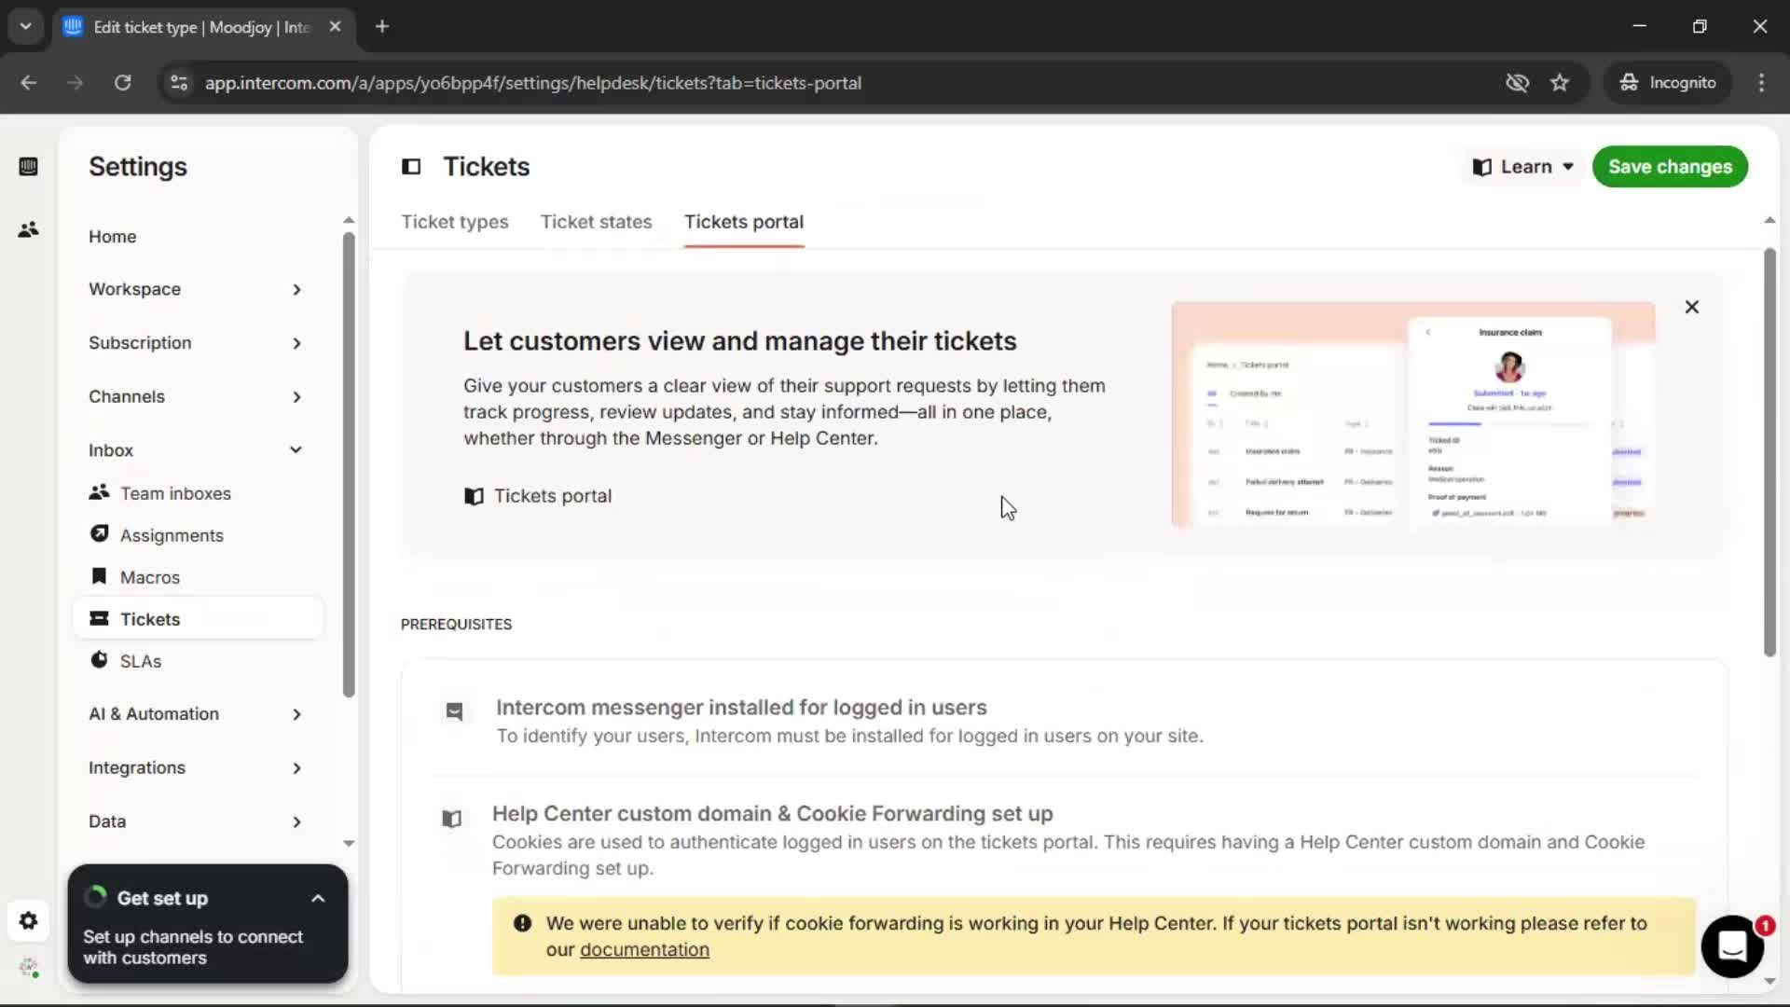Open the Learn dropdown

coord(1522,167)
